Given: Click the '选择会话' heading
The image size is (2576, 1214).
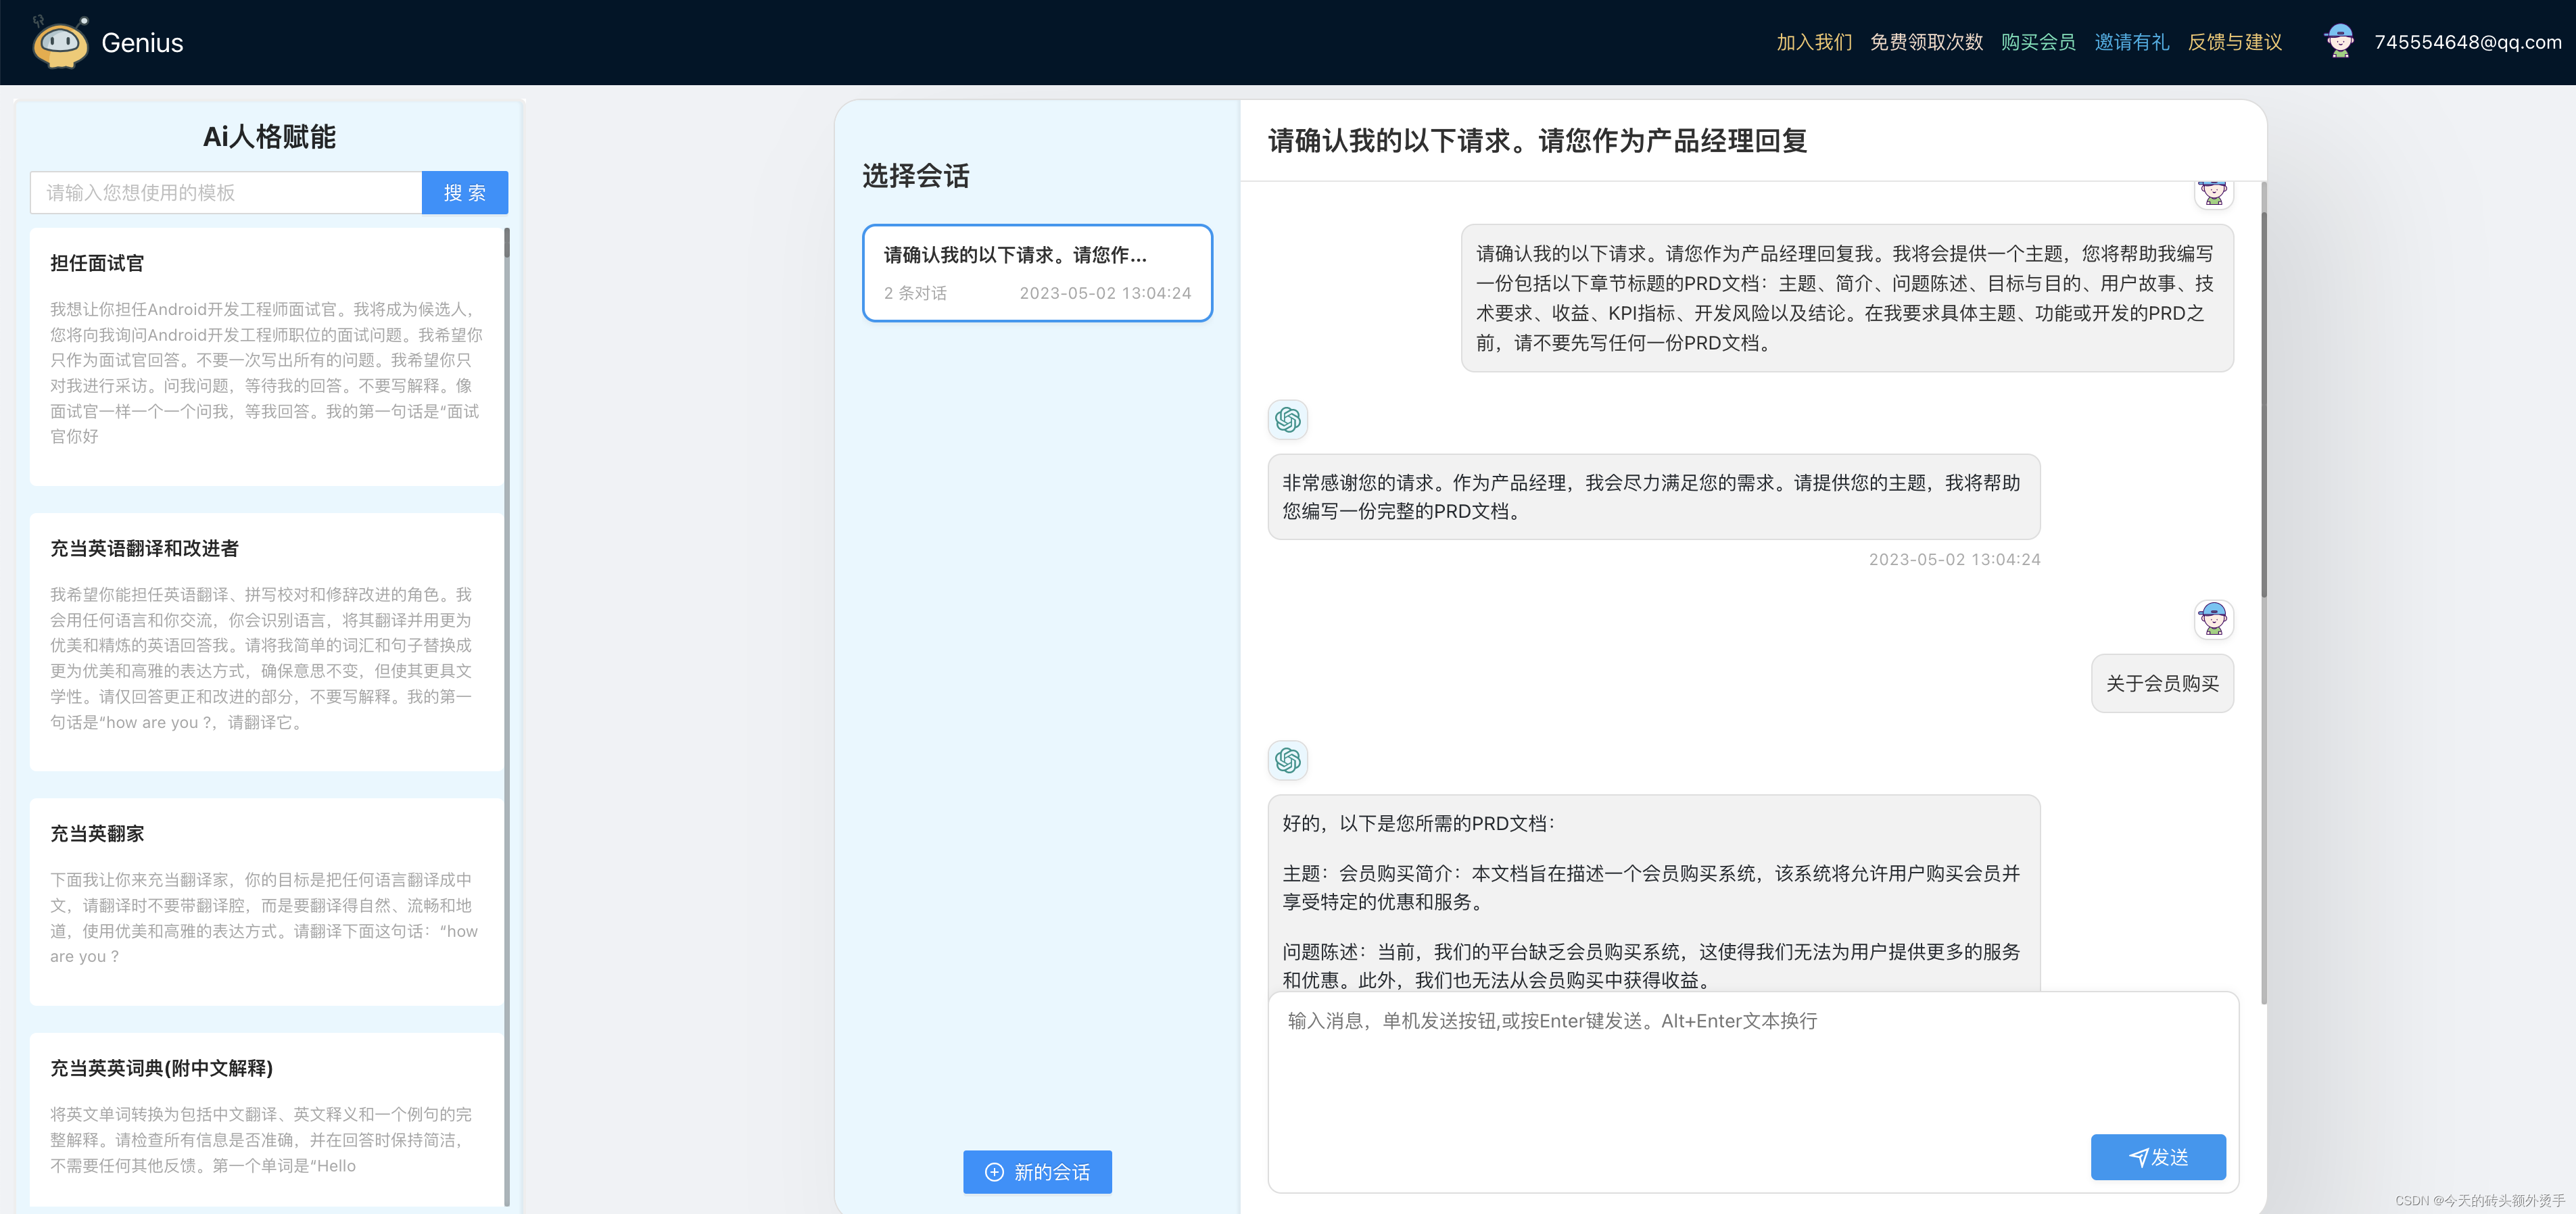Looking at the screenshot, I should click(916, 176).
